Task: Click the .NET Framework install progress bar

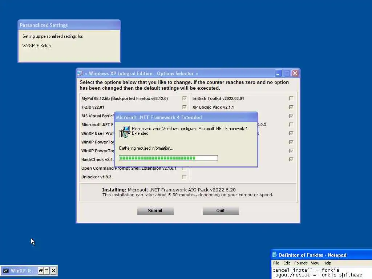Action: tap(168, 158)
